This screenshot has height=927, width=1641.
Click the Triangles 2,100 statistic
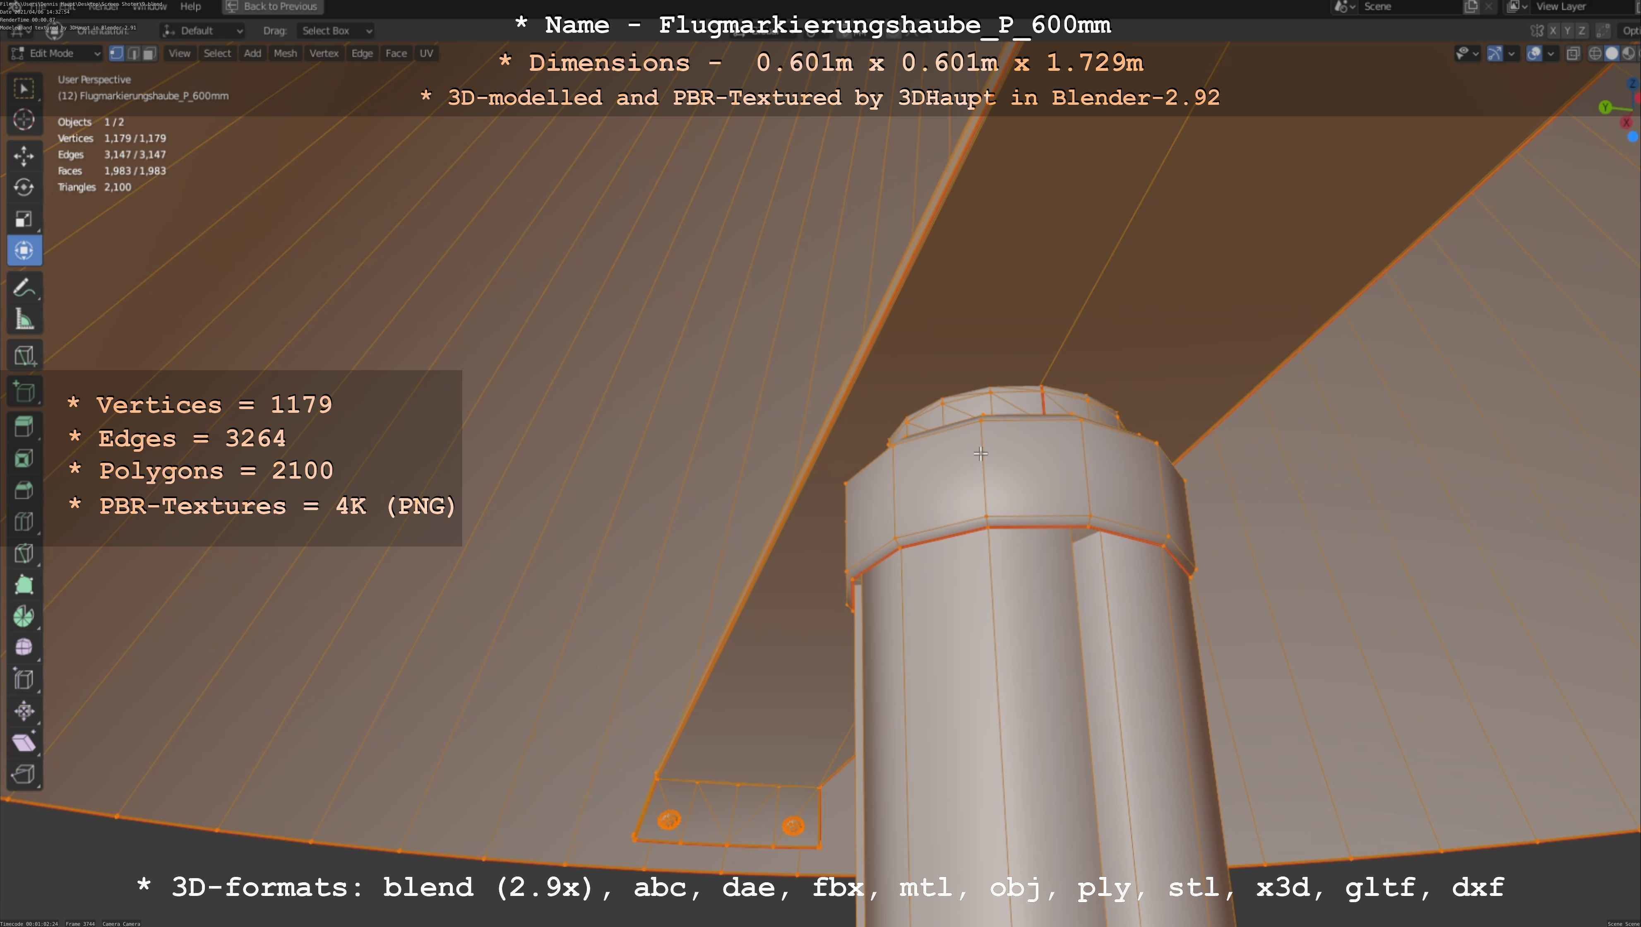[94, 187]
